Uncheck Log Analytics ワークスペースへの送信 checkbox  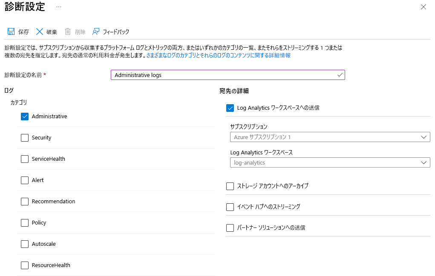pos(230,108)
